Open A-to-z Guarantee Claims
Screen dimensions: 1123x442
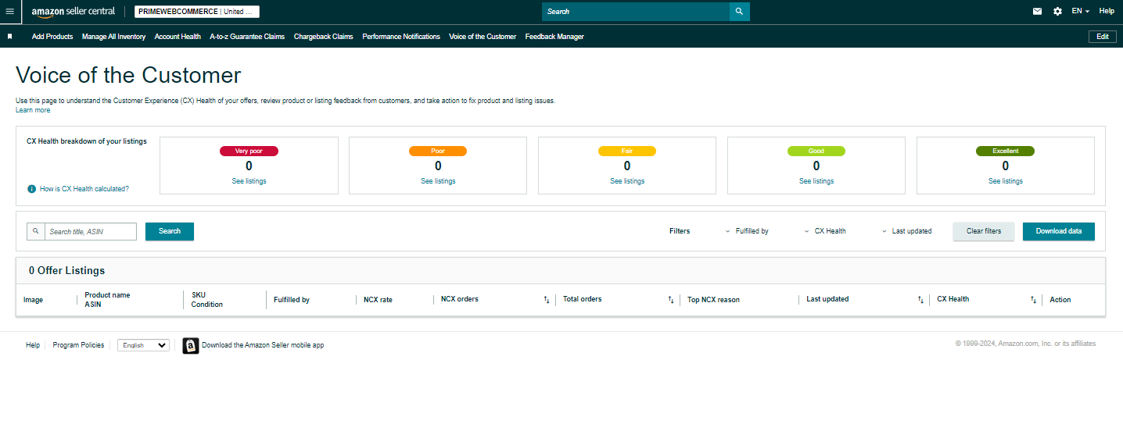tap(247, 37)
